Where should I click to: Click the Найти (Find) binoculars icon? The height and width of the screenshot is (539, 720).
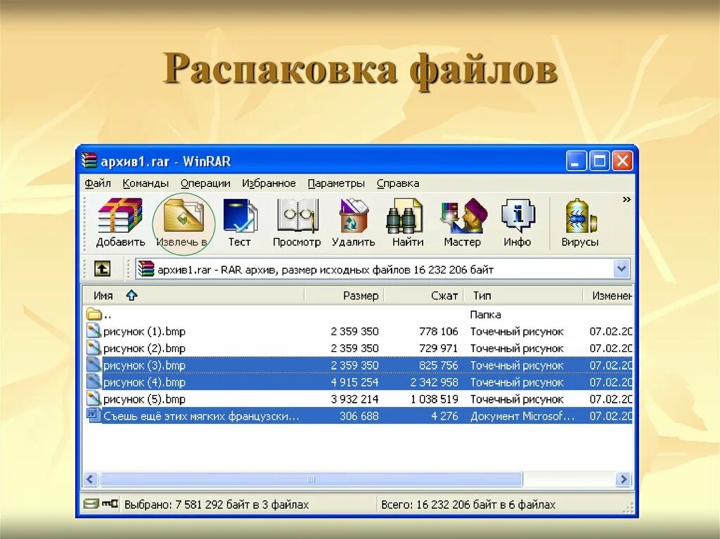pyautogui.click(x=407, y=223)
